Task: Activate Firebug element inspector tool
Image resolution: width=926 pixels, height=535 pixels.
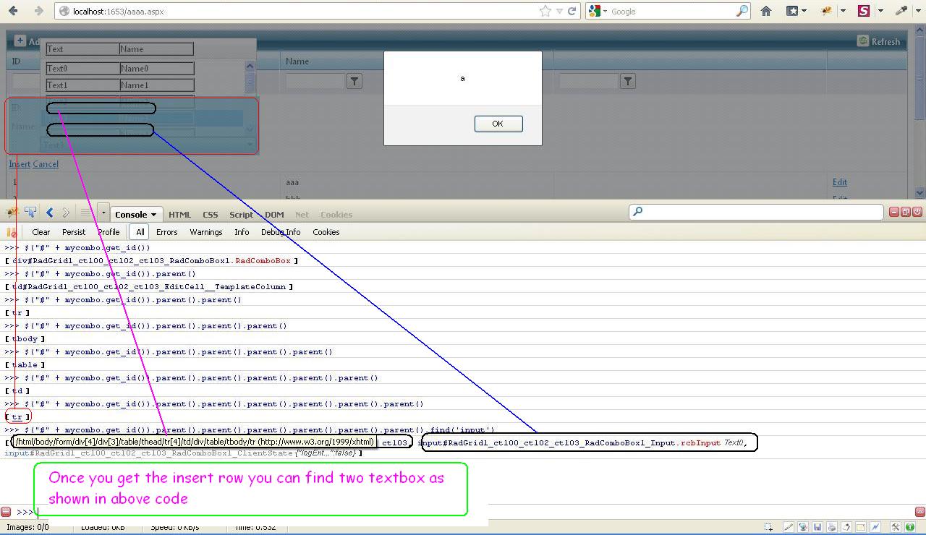Action: 30,213
